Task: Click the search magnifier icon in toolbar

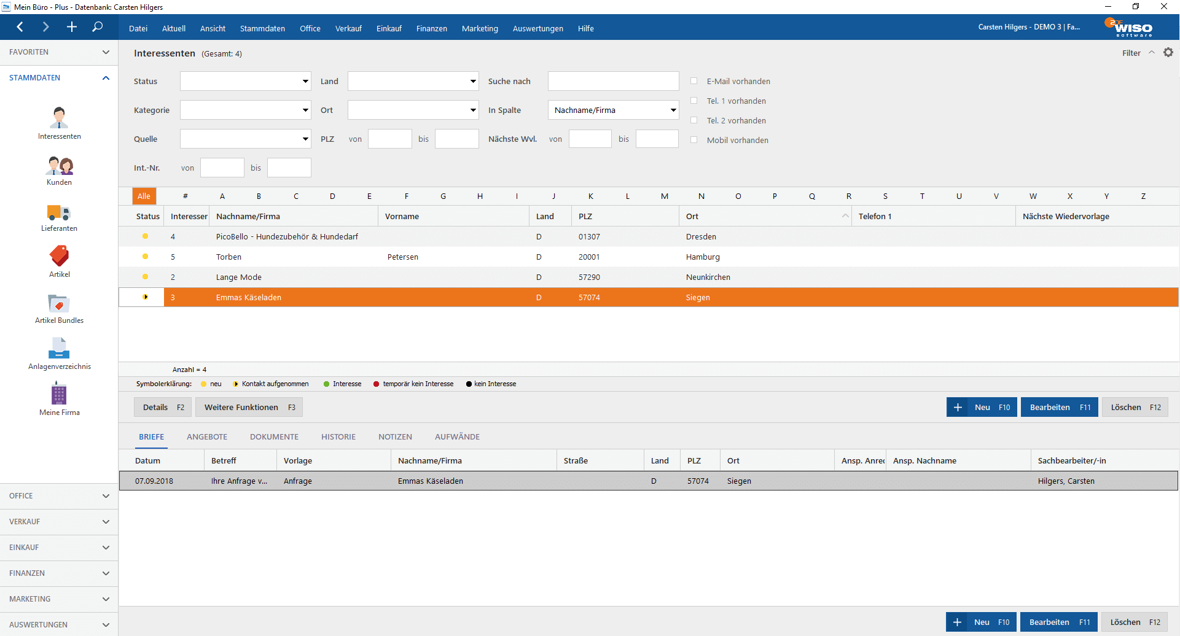Action: [97, 27]
